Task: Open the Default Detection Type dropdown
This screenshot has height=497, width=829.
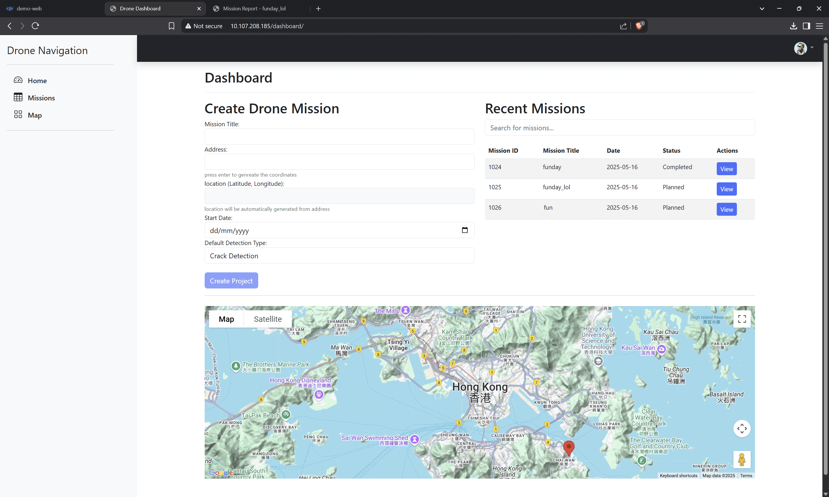Action: (339, 255)
